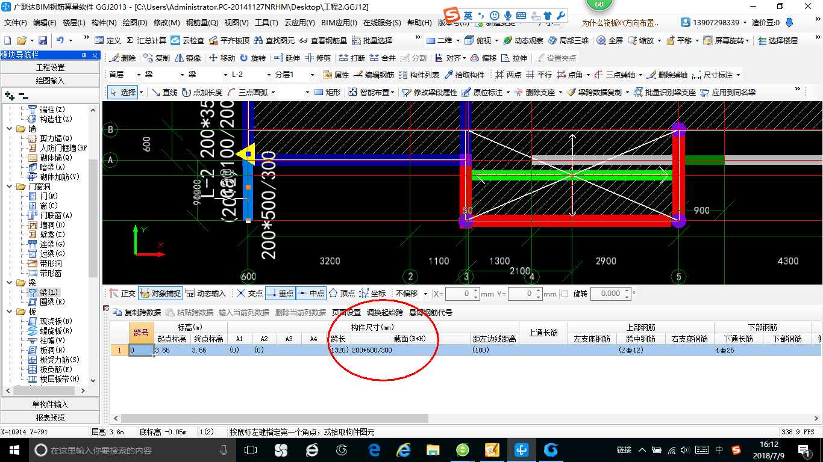Select 直线 line drawing tool
This screenshot has width=823, height=462.
point(164,93)
